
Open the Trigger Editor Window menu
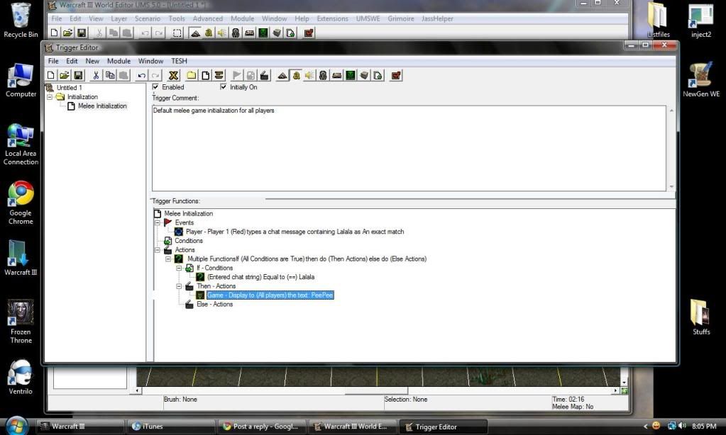150,61
